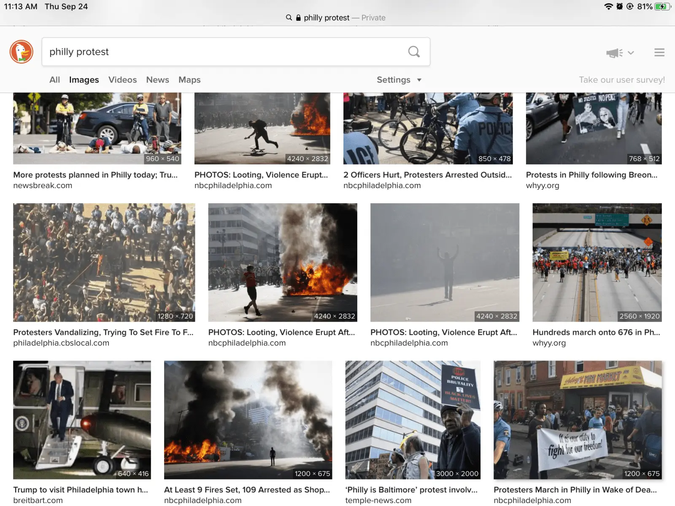Click the DuckDuckGo duck logo
The width and height of the screenshot is (675, 506).
(x=22, y=52)
